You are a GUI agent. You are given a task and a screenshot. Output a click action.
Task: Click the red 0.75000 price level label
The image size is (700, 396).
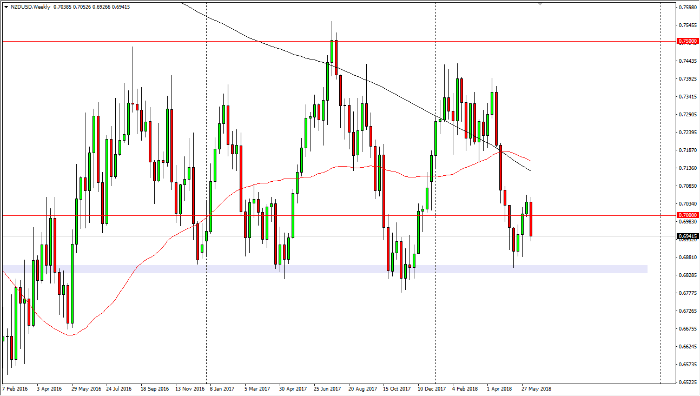(x=687, y=41)
